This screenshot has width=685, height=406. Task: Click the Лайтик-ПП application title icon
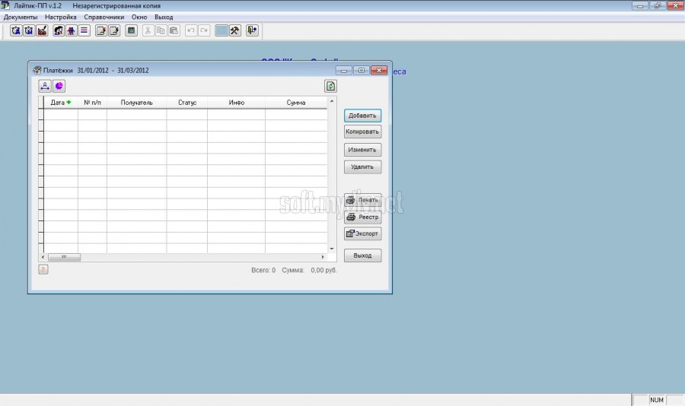click(x=5, y=5)
